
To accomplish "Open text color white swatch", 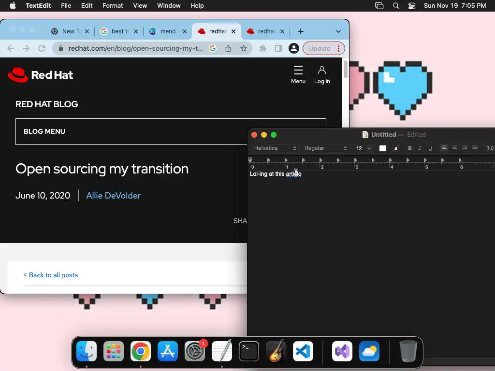I will coord(383,148).
